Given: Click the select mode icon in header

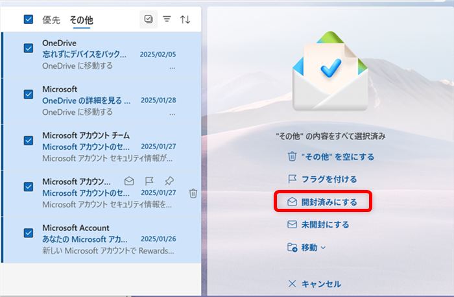Looking at the screenshot, I should 149,19.
